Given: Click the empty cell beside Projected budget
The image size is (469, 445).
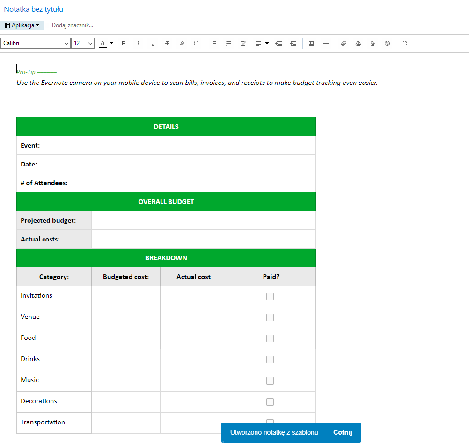Looking at the screenshot, I should [x=204, y=220].
